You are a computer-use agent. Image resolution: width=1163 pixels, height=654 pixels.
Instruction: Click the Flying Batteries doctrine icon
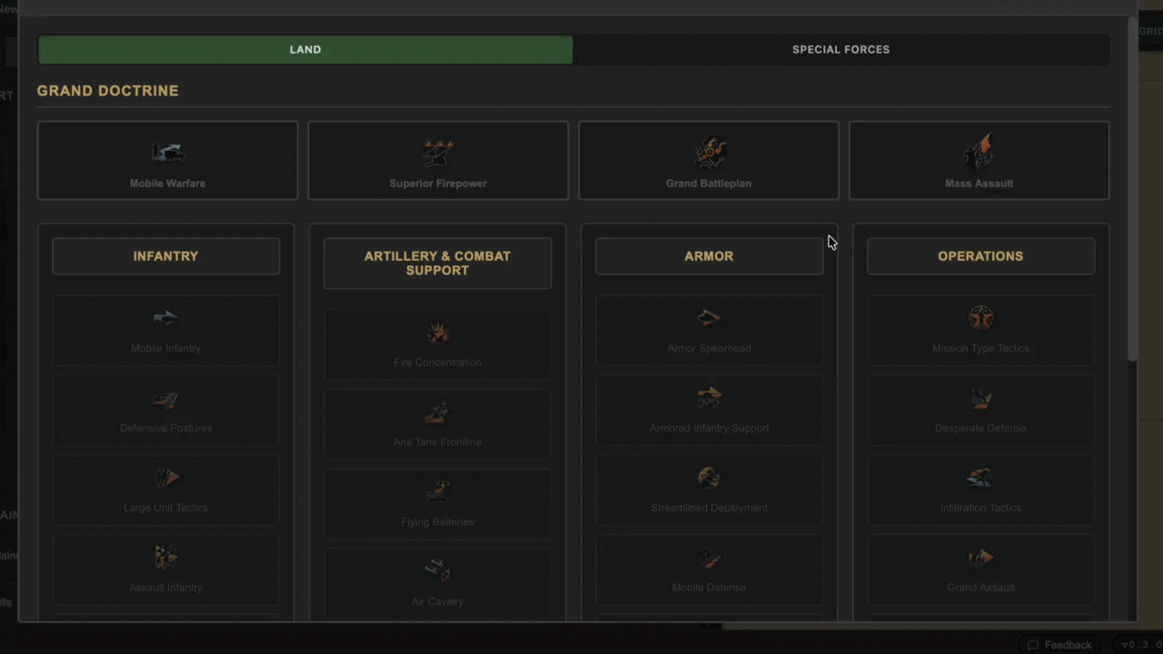(437, 491)
